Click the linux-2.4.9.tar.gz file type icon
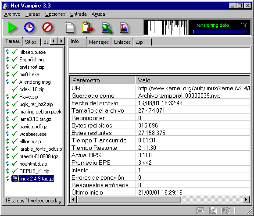 [x=14, y=179]
